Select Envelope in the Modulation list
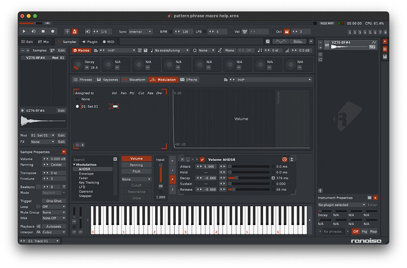407x268 pixels. pos(86,174)
